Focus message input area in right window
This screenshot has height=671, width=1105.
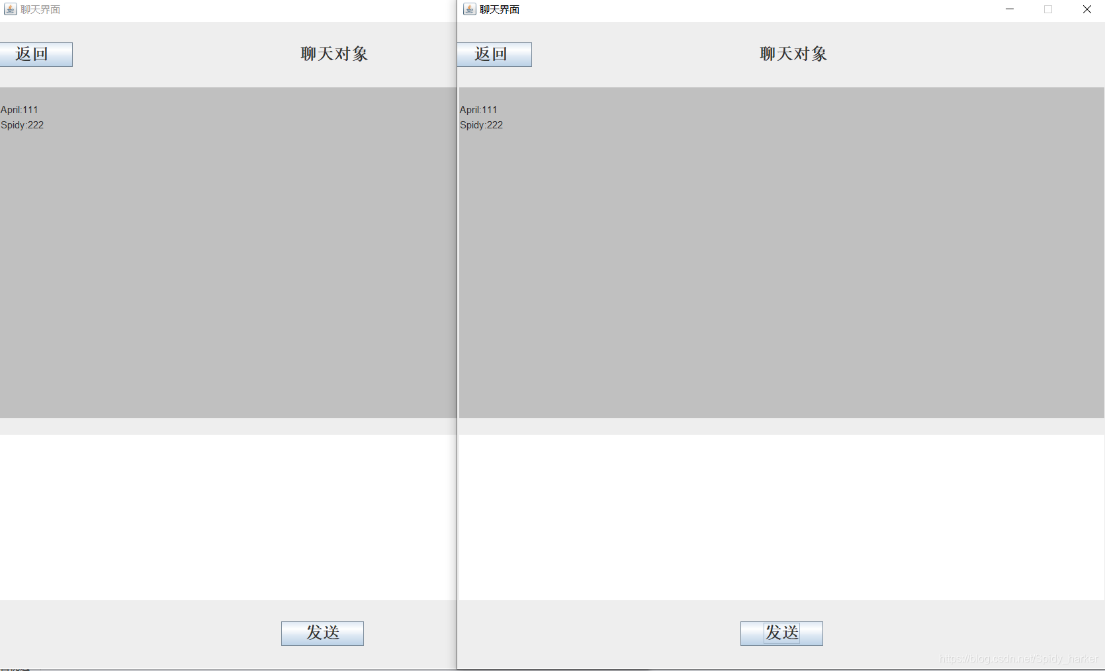tap(781, 517)
